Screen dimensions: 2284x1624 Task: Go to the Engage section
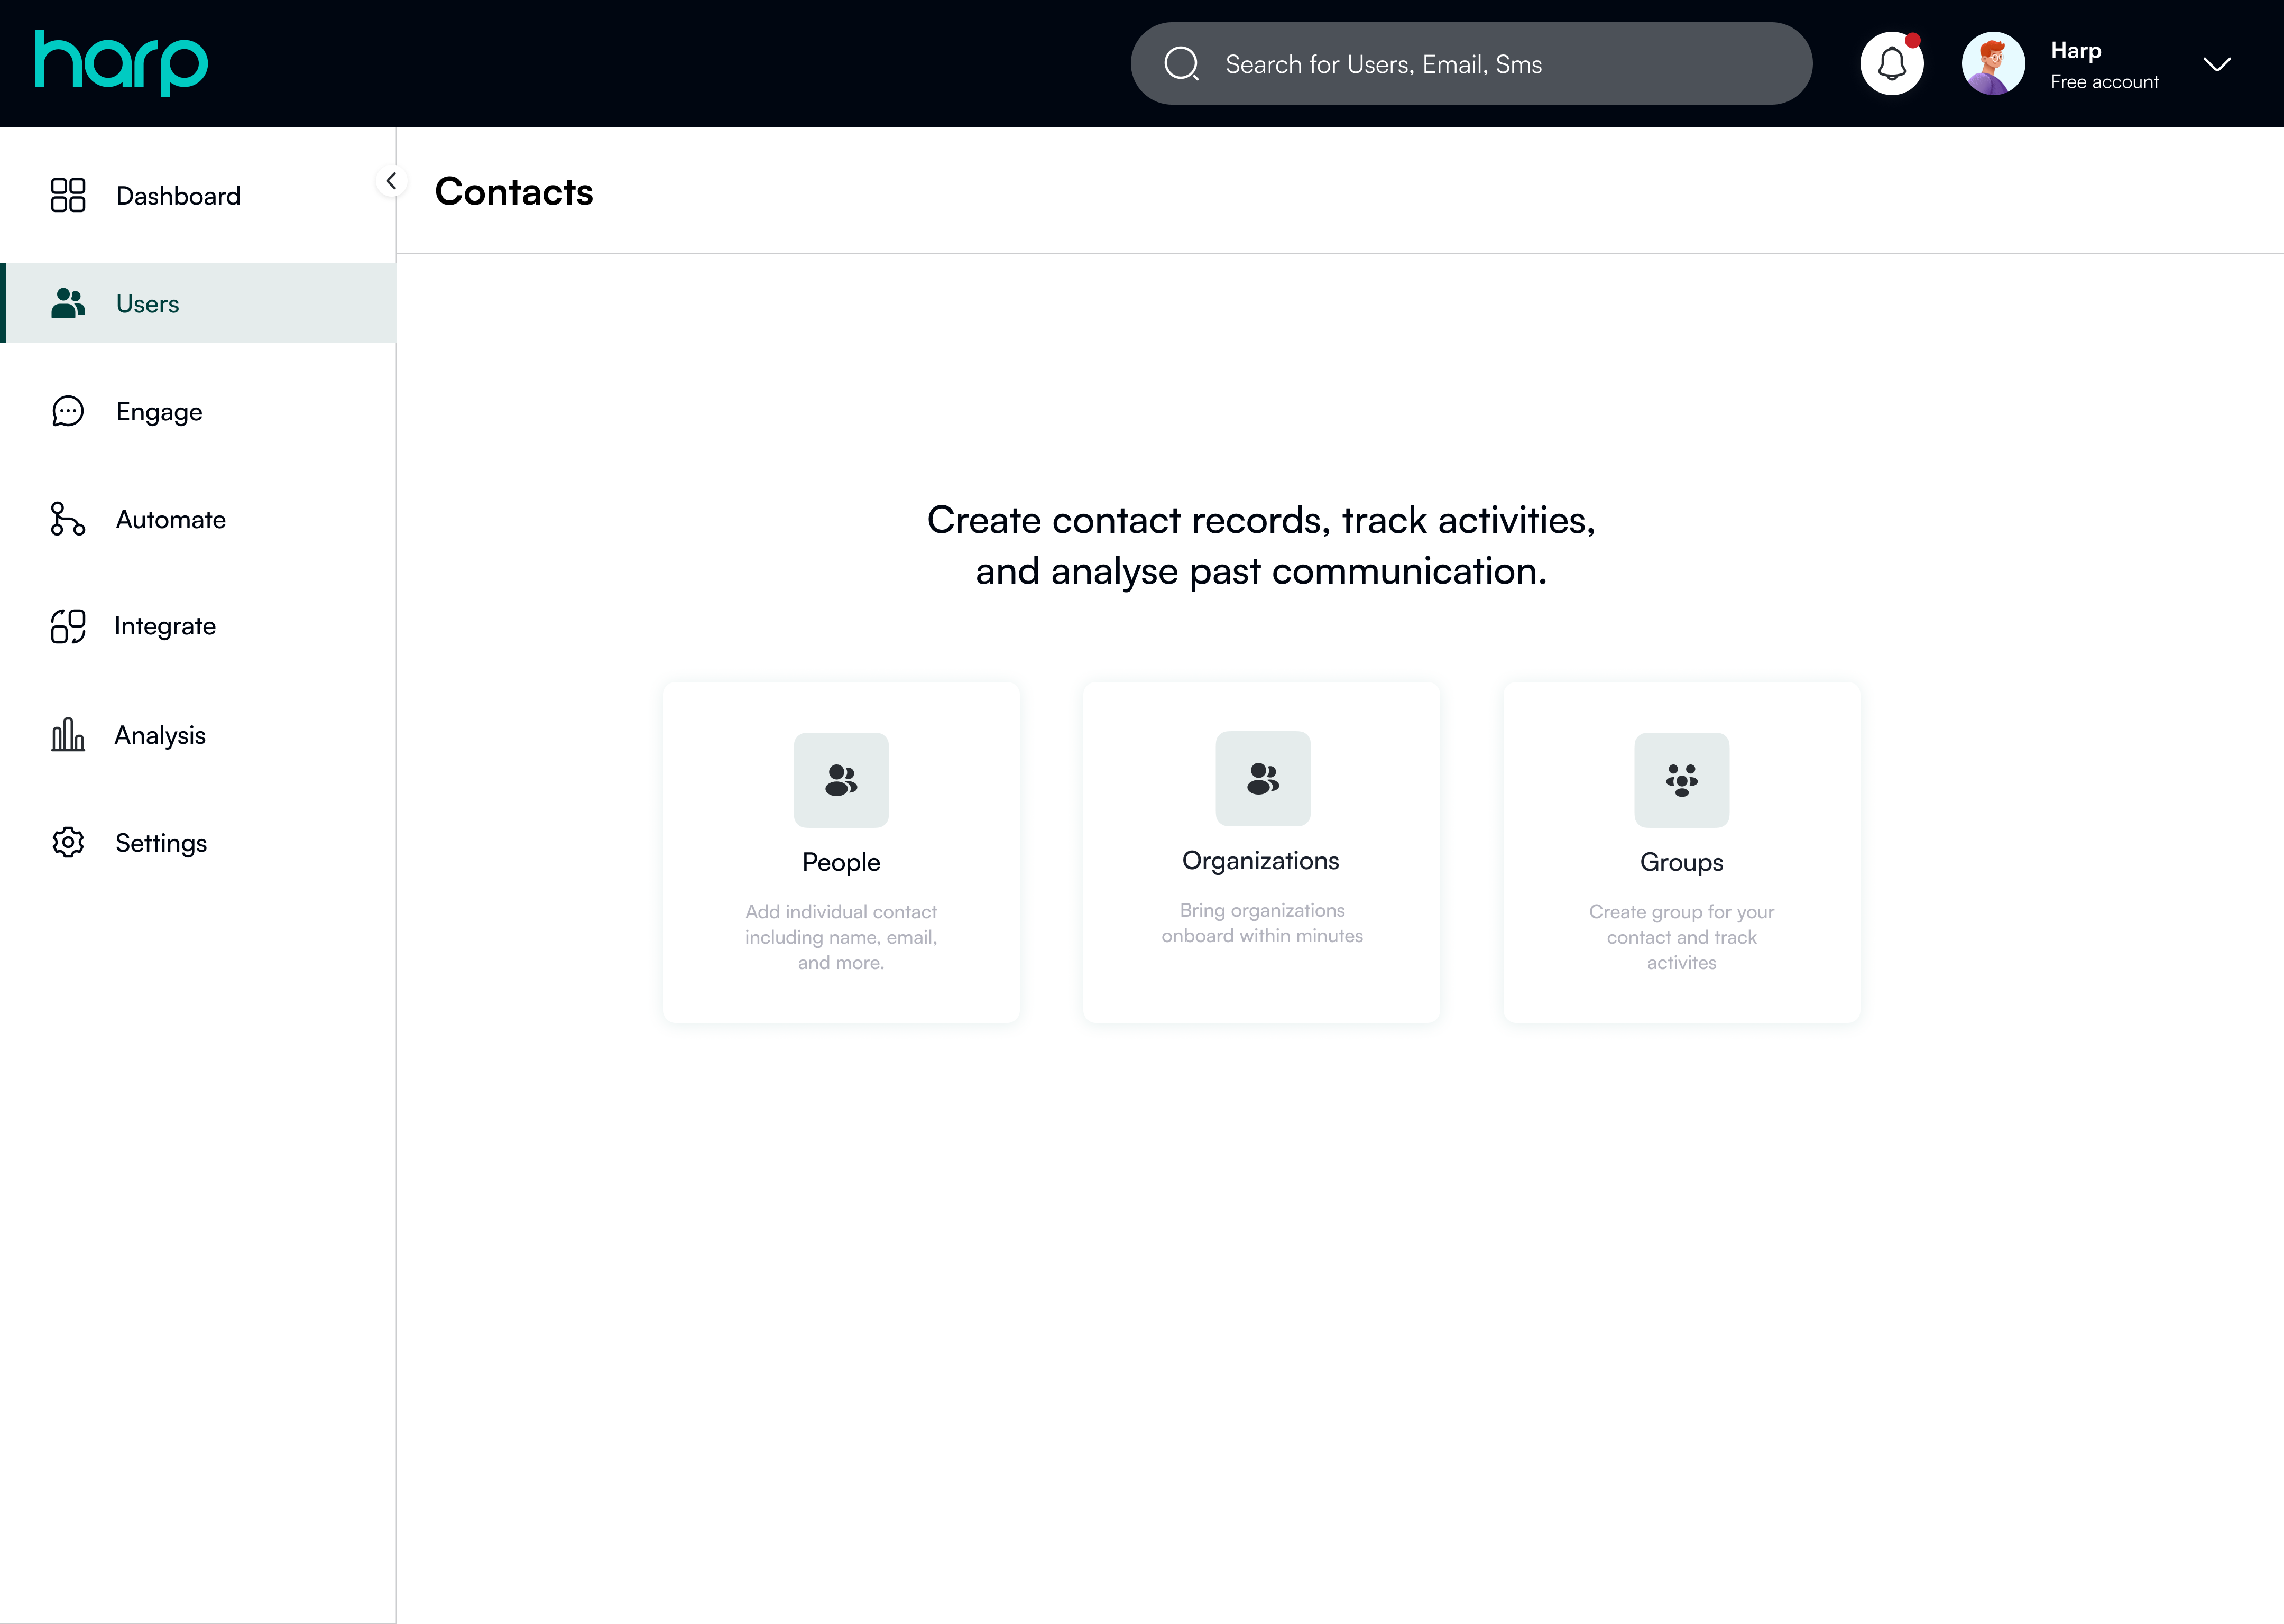coord(198,411)
